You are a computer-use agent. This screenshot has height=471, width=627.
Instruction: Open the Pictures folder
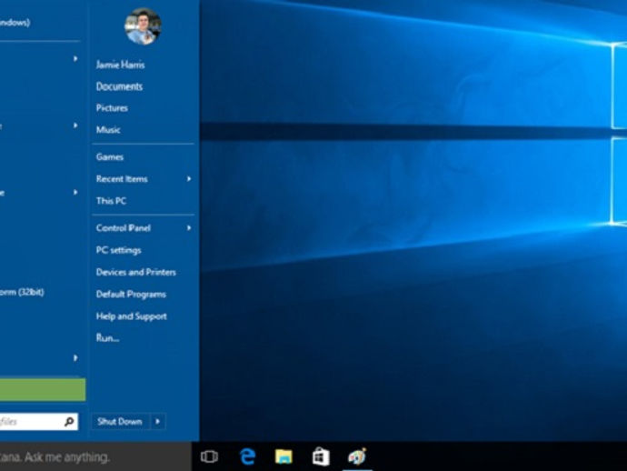112,108
